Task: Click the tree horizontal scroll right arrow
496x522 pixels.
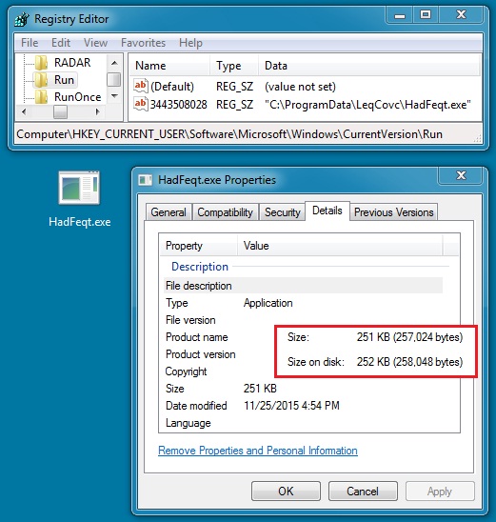Action: coord(97,111)
